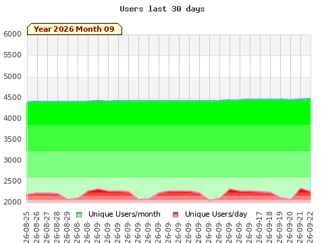Image resolution: width=324 pixels, height=243 pixels.
Task: Click the green Unique Users/month legend swatch
Action: (79, 215)
